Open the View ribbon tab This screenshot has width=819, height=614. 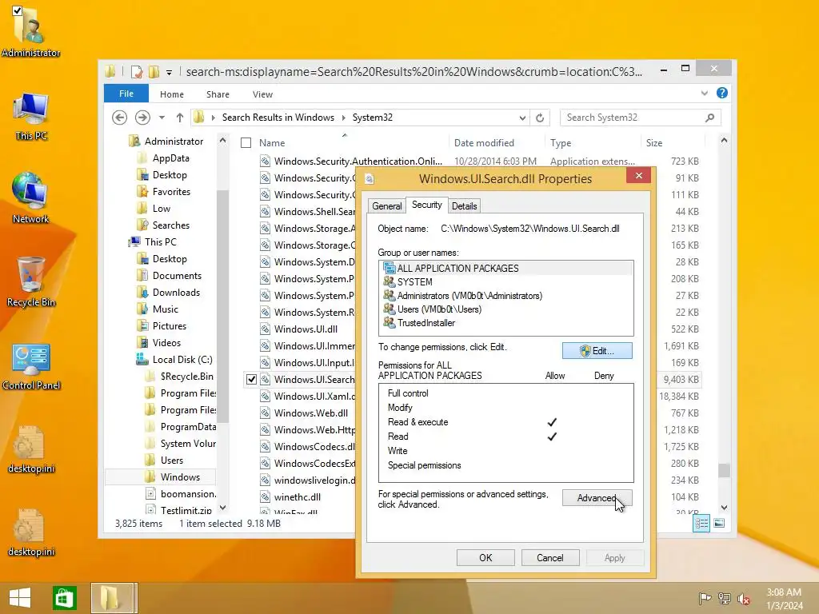(x=262, y=94)
